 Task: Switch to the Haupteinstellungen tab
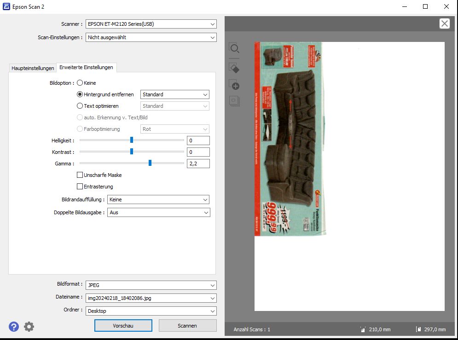pos(33,68)
